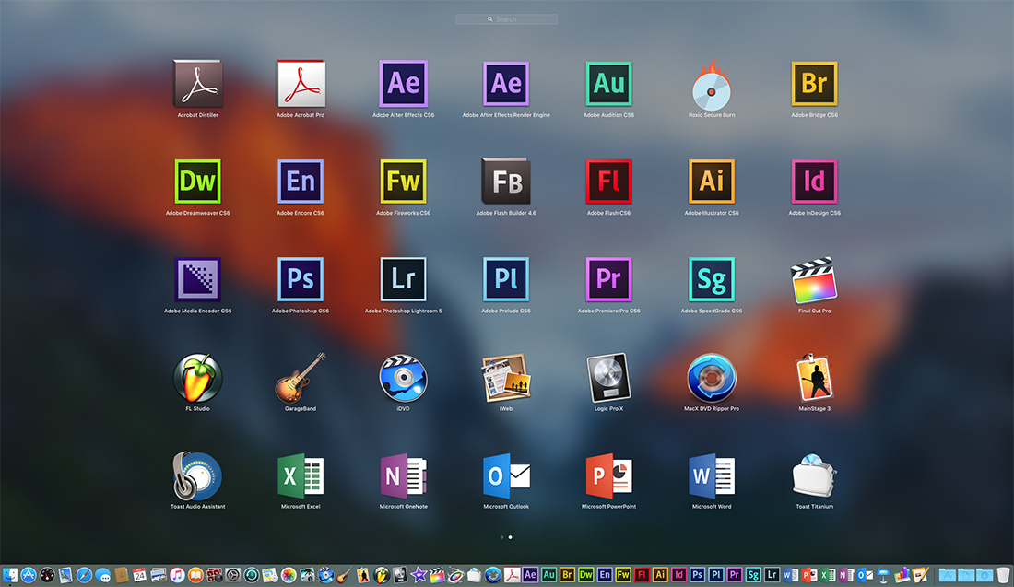Open Toast Titanium application

click(814, 475)
